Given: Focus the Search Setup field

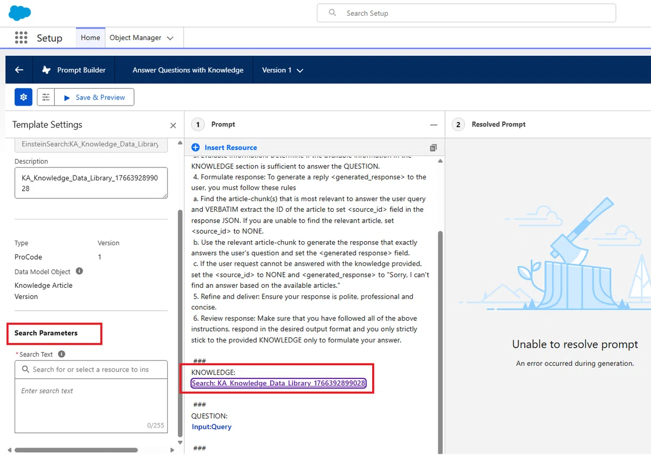Looking at the screenshot, I should (x=466, y=13).
